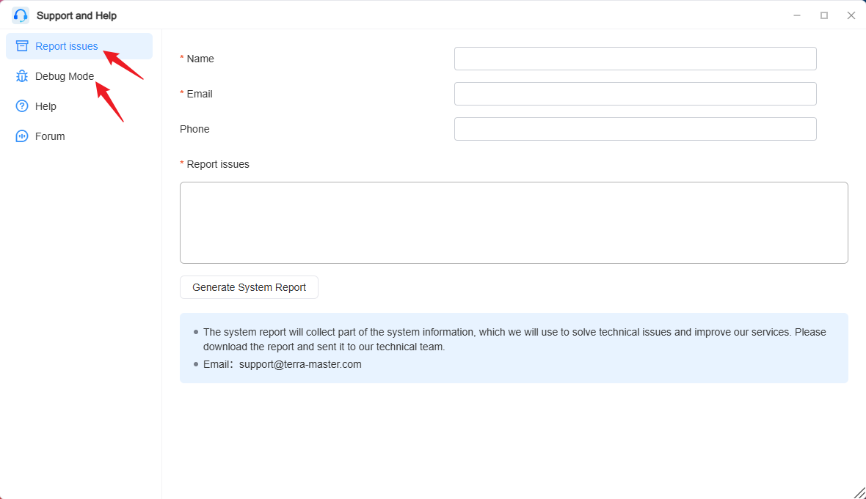Open the Help section label

coord(46,106)
